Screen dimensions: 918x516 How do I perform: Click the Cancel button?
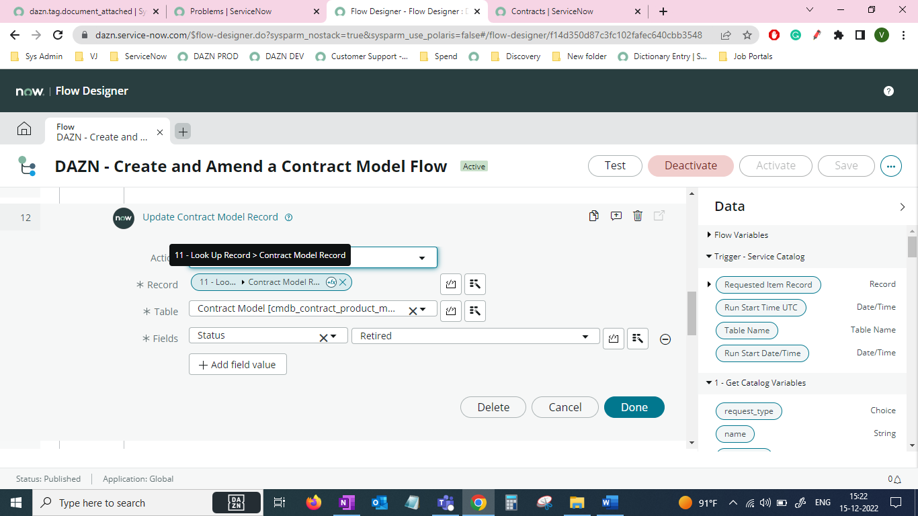(565, 407)
